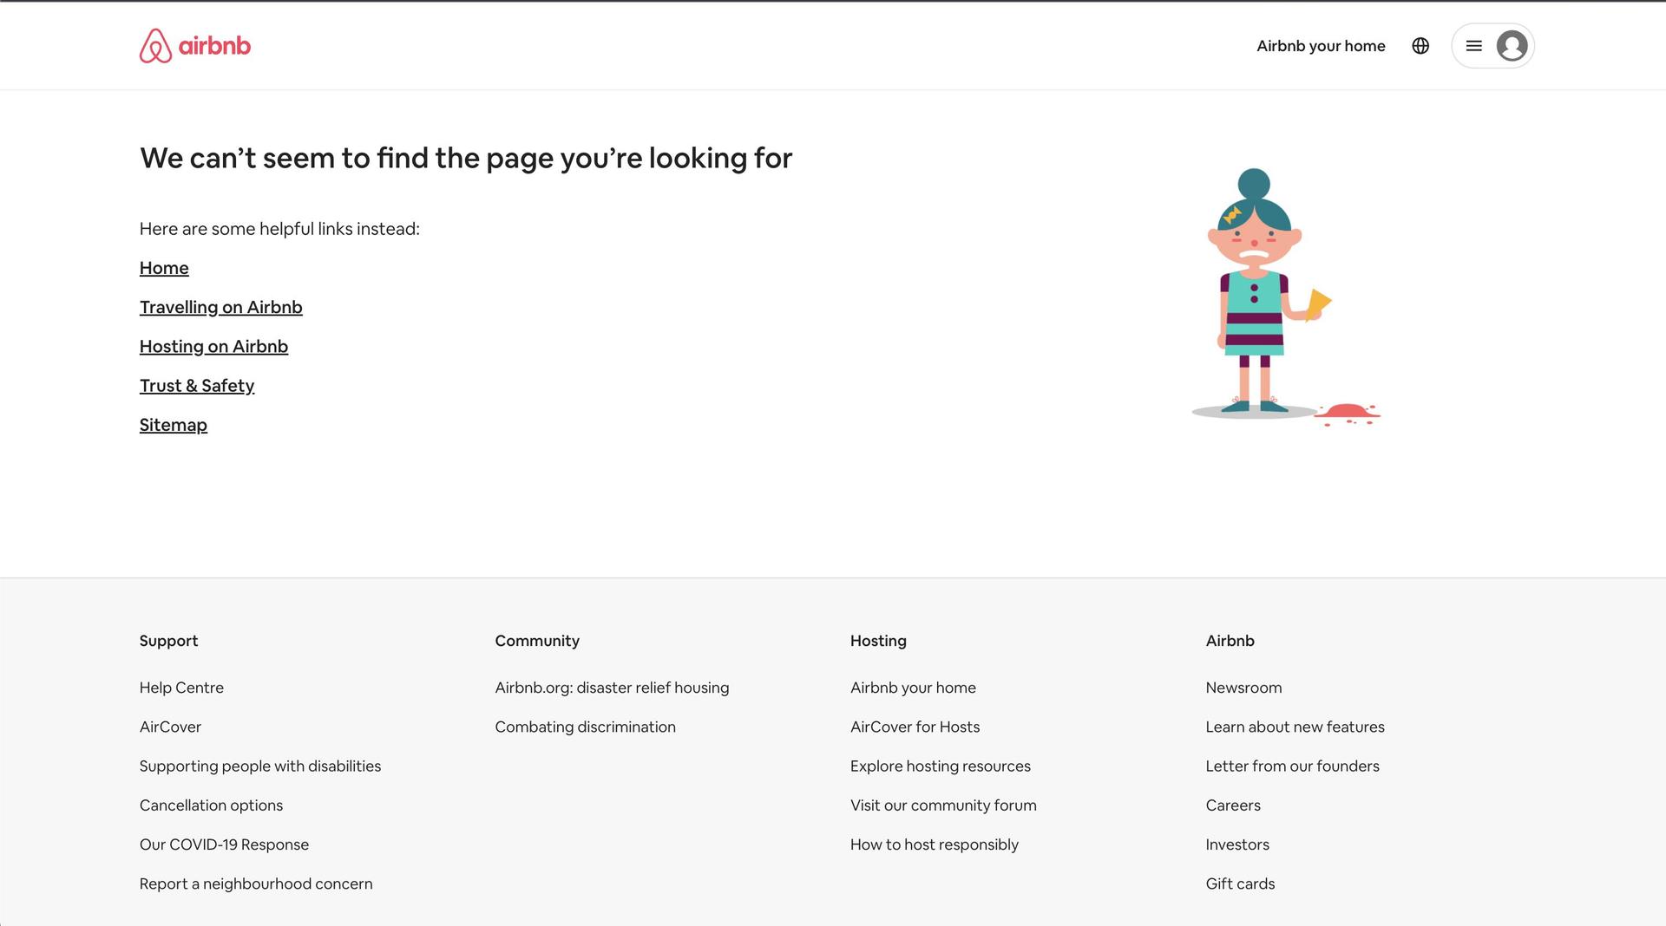Click Report a neighbourhood concern
Screen dimensions: 1666x926
coord(256,884)
